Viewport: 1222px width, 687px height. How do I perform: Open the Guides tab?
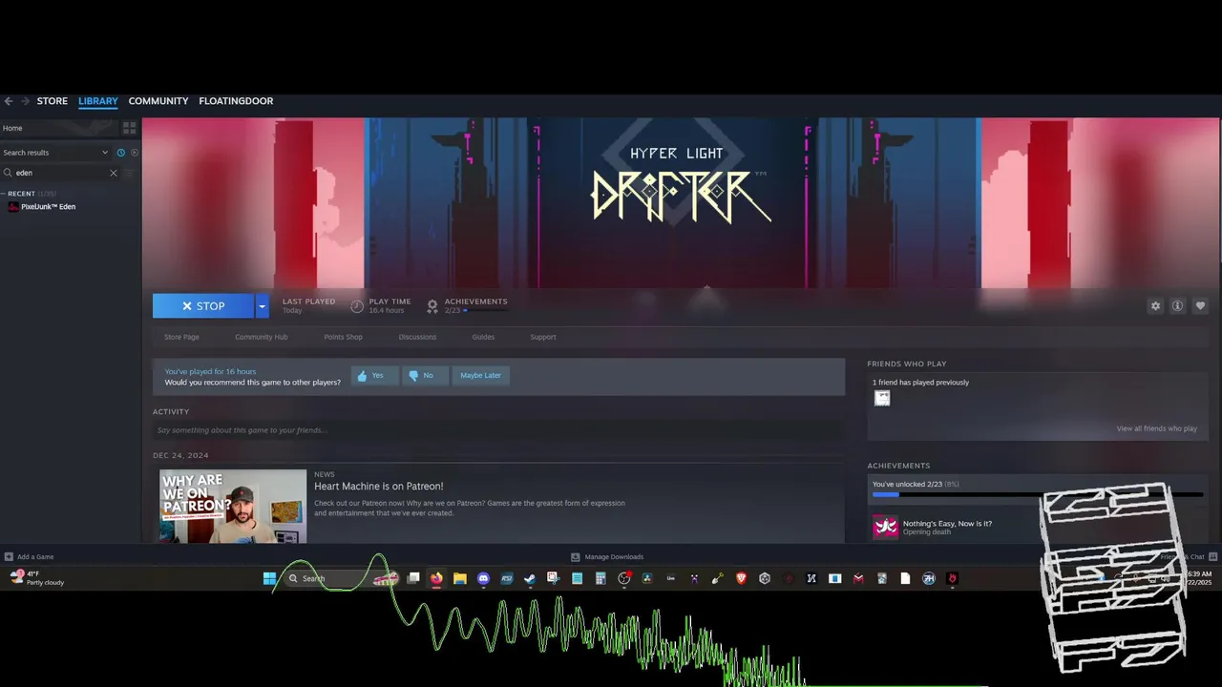(483, 337)
